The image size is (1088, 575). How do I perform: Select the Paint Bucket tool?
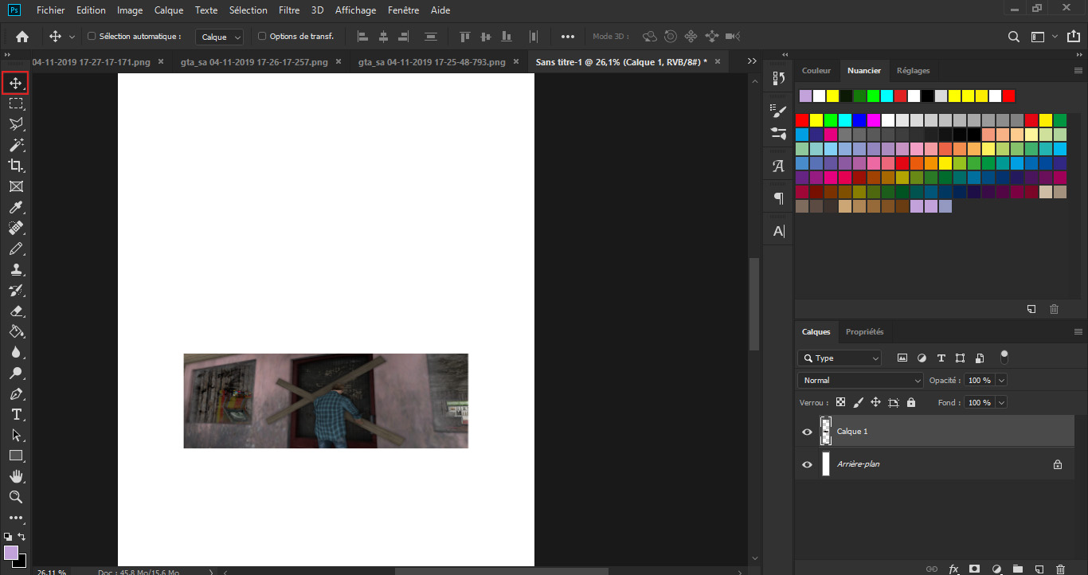(15, 331)
